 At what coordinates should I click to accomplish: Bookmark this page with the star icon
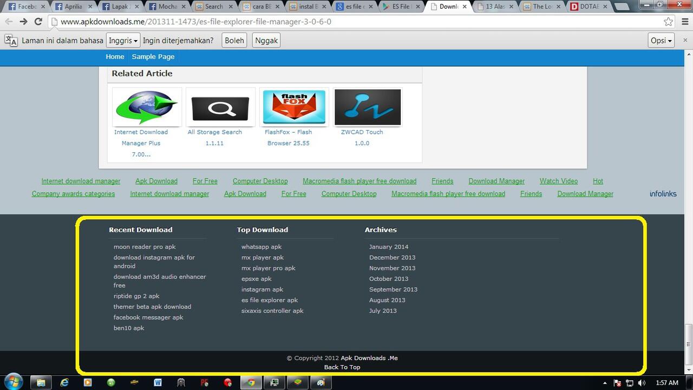coord(669,22)
